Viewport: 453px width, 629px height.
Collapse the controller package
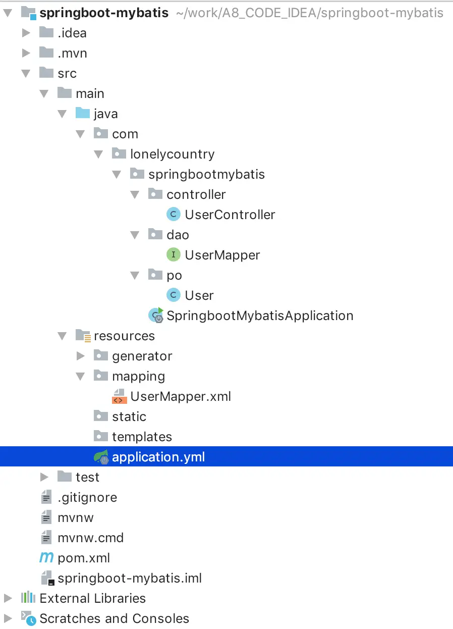point(135,194)
